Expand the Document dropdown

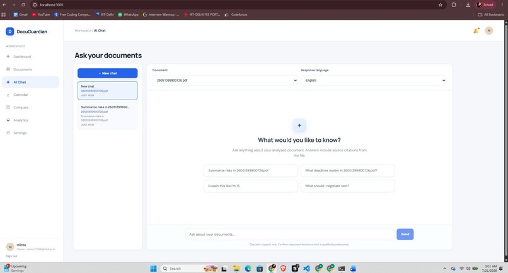pyautogui.click(x=225, y=81)
